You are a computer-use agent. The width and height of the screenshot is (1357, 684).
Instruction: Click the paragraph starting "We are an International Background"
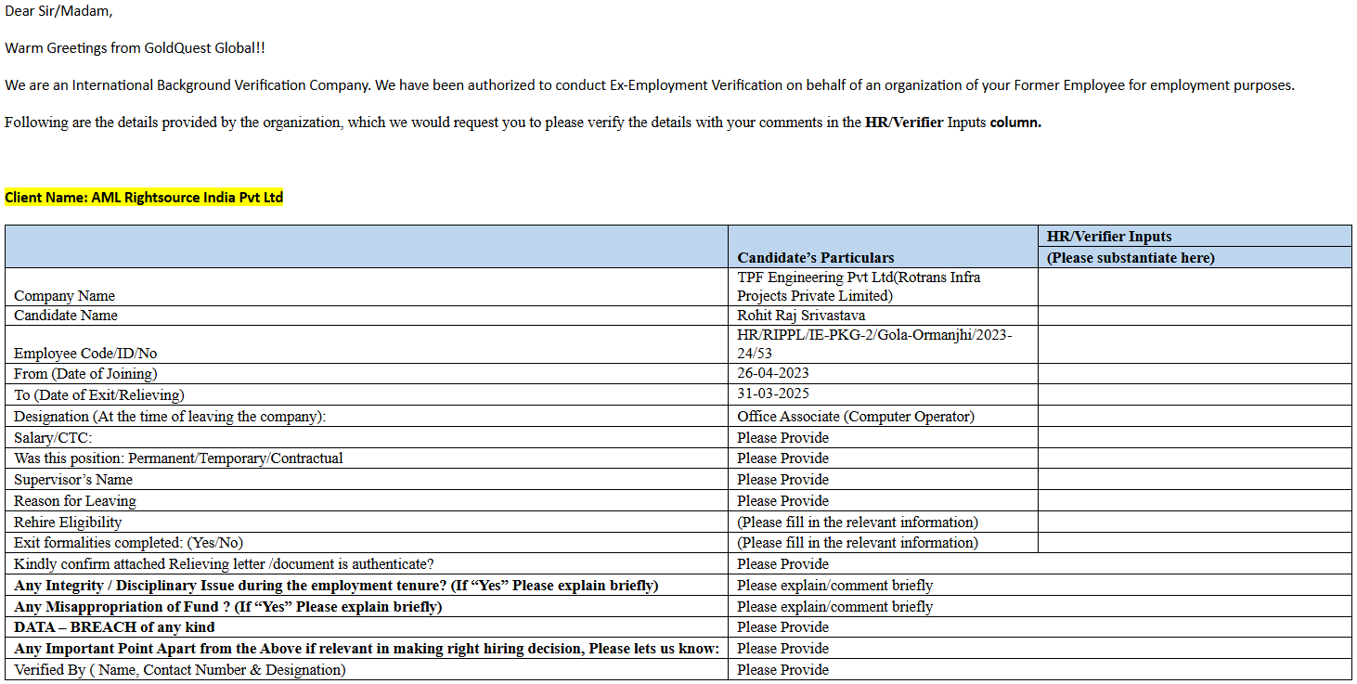pos(650,85)
